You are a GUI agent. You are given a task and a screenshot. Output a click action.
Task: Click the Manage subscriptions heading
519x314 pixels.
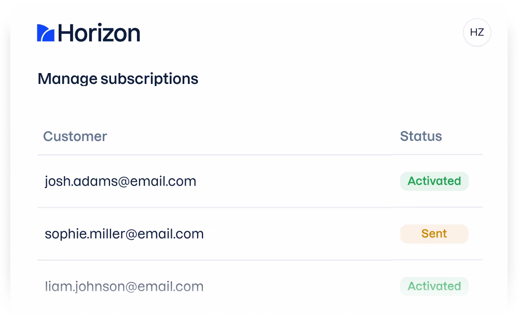pyautogui.click(x=118, y=79)
